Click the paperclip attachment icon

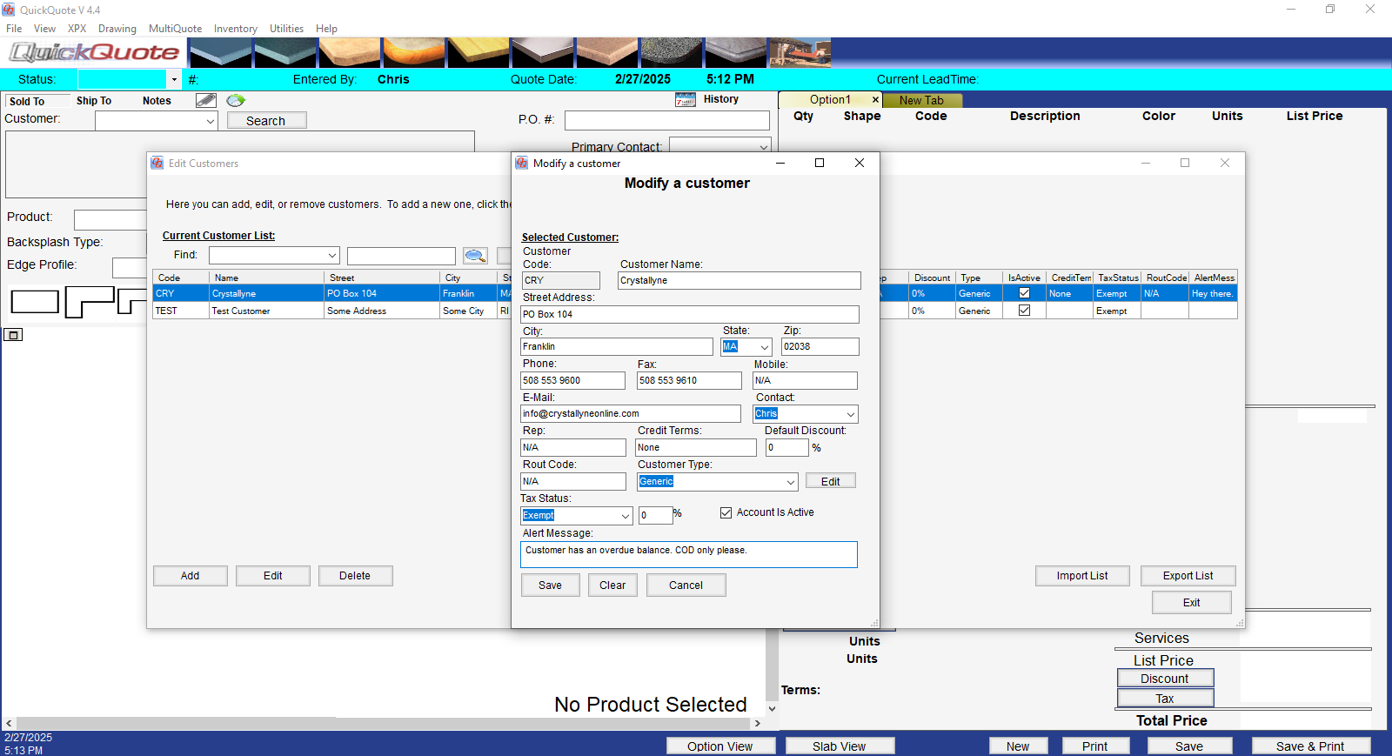click(206, 100)
